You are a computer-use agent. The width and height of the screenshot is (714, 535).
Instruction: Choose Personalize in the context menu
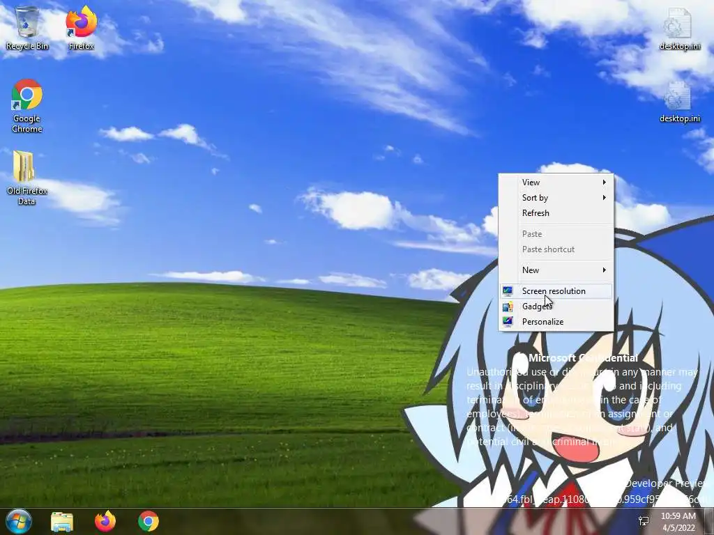click(556, 322)
